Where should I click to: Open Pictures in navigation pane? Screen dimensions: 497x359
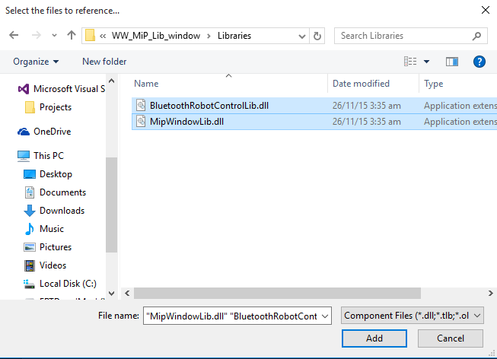click(56, 247)
